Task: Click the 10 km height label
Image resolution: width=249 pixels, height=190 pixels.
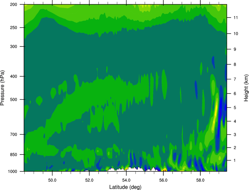Action: coord(236,34)
